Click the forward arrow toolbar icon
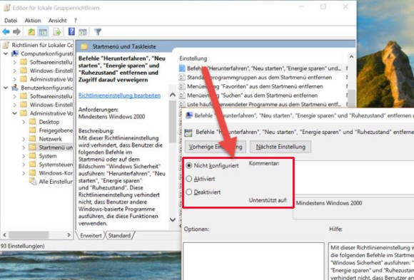 pos(16,32)
